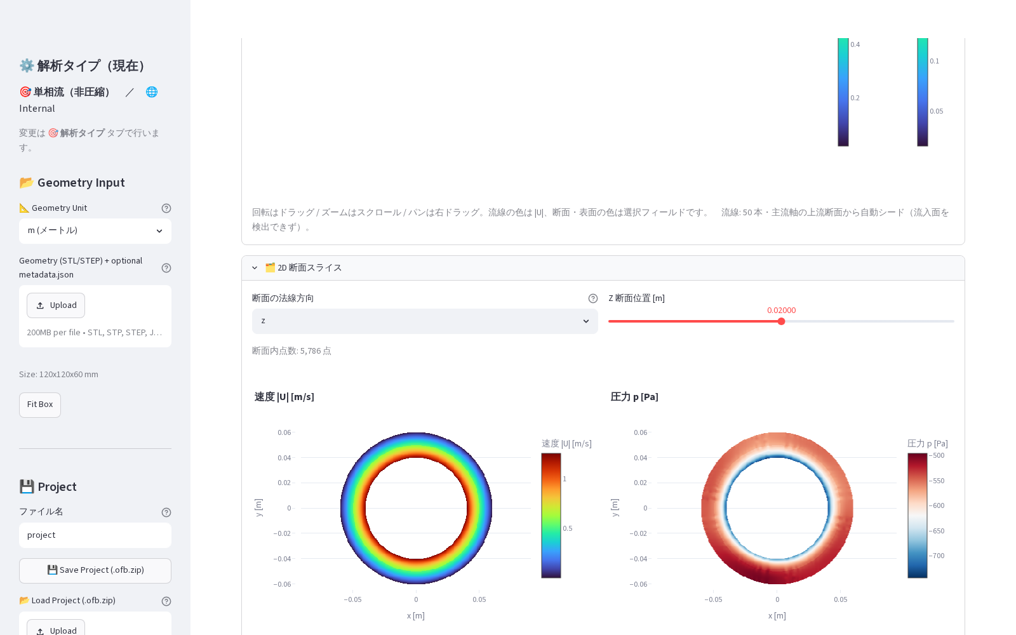Click help icon for 断面の法線方向
The width and height of the screenshot is (1016, 635).
593,298
